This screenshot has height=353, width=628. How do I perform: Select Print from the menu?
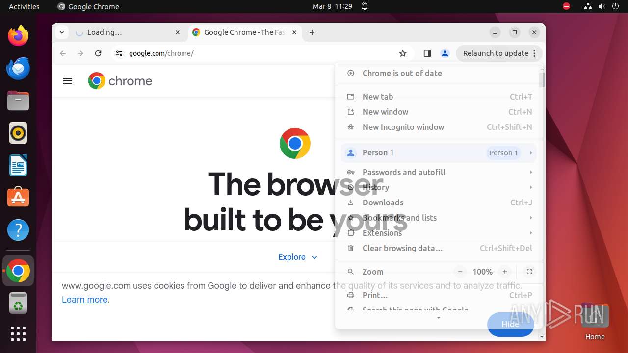[x=439, y=295]
